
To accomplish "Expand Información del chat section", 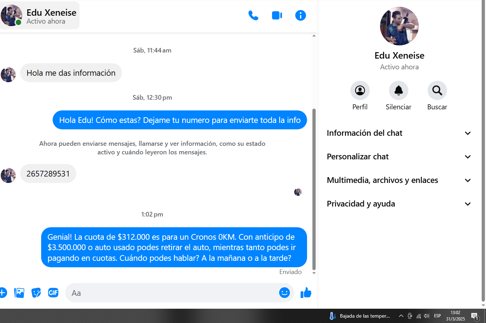I will (x=399, y=133).
